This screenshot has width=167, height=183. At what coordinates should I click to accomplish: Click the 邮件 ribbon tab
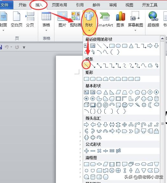96,5
